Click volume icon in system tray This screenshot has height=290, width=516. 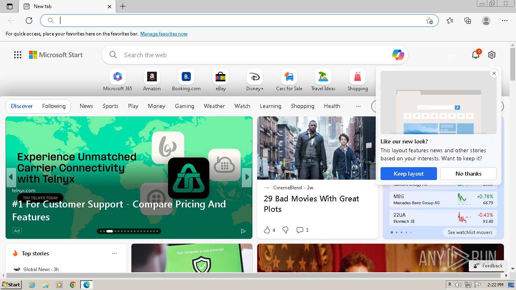pos(458,285)
